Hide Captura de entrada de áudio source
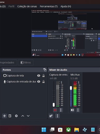Image resolution: width=100 pixels, height=134 pixels. click(39, 81)
